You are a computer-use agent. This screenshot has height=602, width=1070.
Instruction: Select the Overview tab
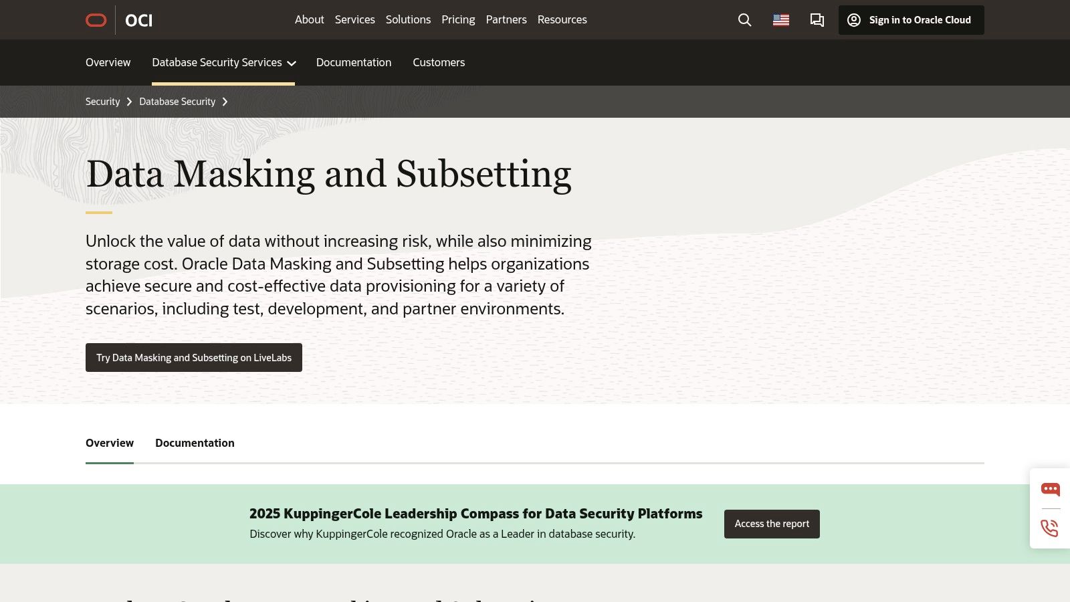(110, 443)
